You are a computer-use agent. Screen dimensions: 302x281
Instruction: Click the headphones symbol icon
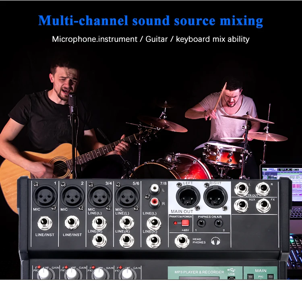[x=215, y=241]
